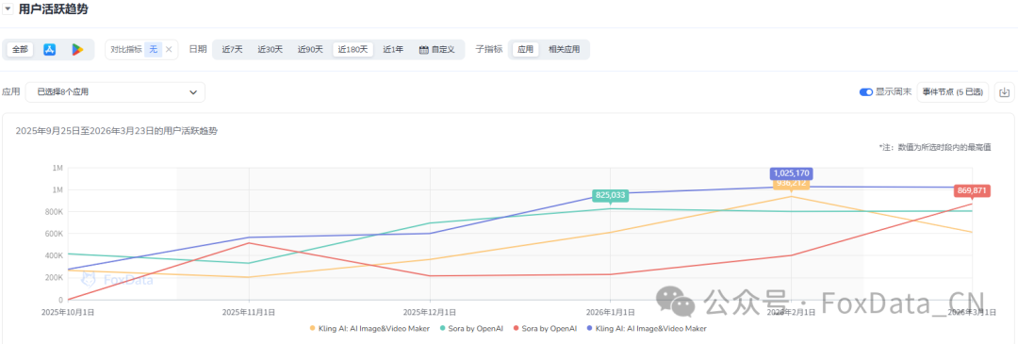
Task: Open the 已选择8个应用 dropdown
Action: [x=116, y=92]
